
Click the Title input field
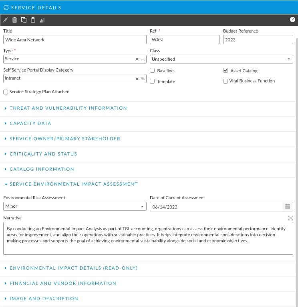pos(75,40)
